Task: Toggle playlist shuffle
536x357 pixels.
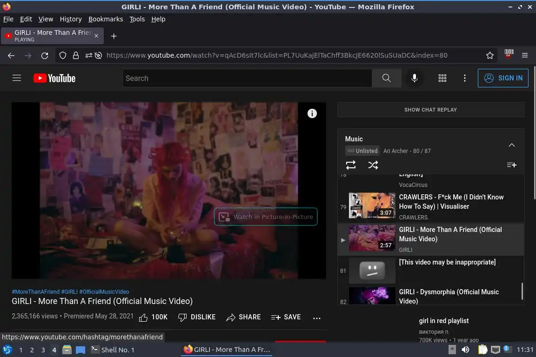Action: tap(373, 165)
